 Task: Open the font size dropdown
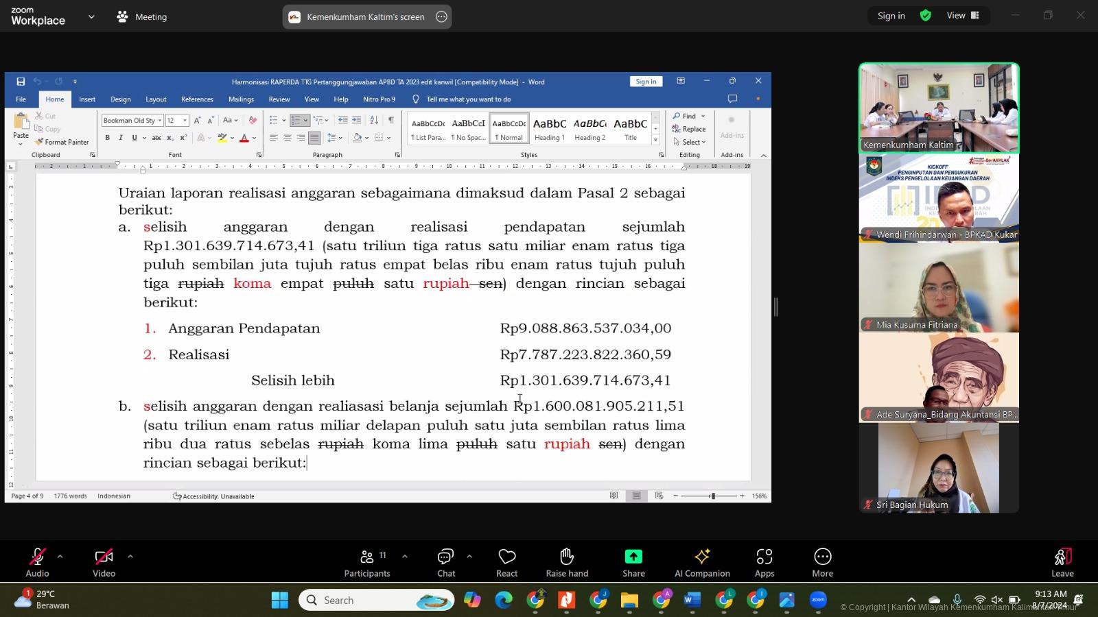[185, 121]
